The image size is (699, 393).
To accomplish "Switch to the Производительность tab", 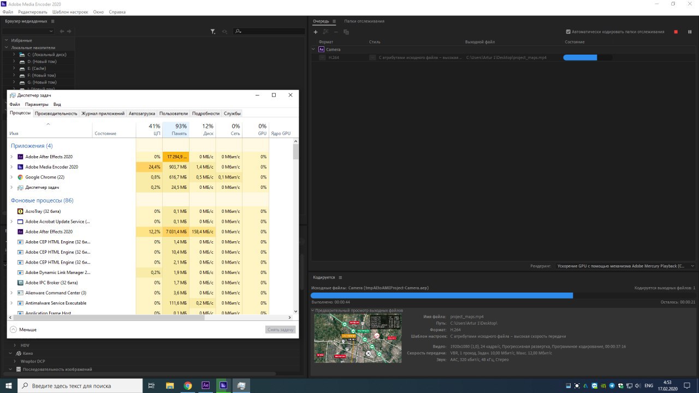I will (56, 114).
